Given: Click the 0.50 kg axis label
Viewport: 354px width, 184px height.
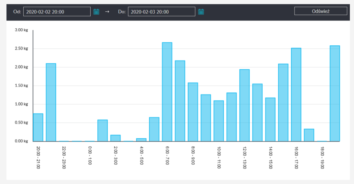Looking at the screenshot, I should pyautogui.click(x=22, y=122).
